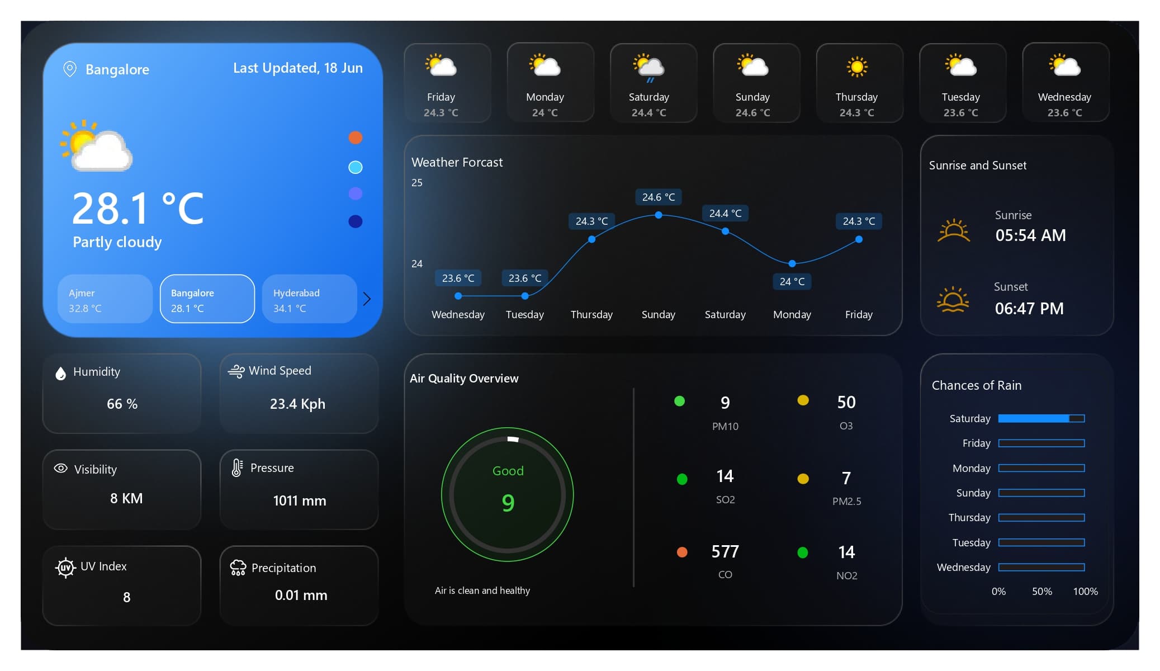Screen dimensions: 1160x671
Task: Click the Wind Speed wind icon
Action: [236, 371]
